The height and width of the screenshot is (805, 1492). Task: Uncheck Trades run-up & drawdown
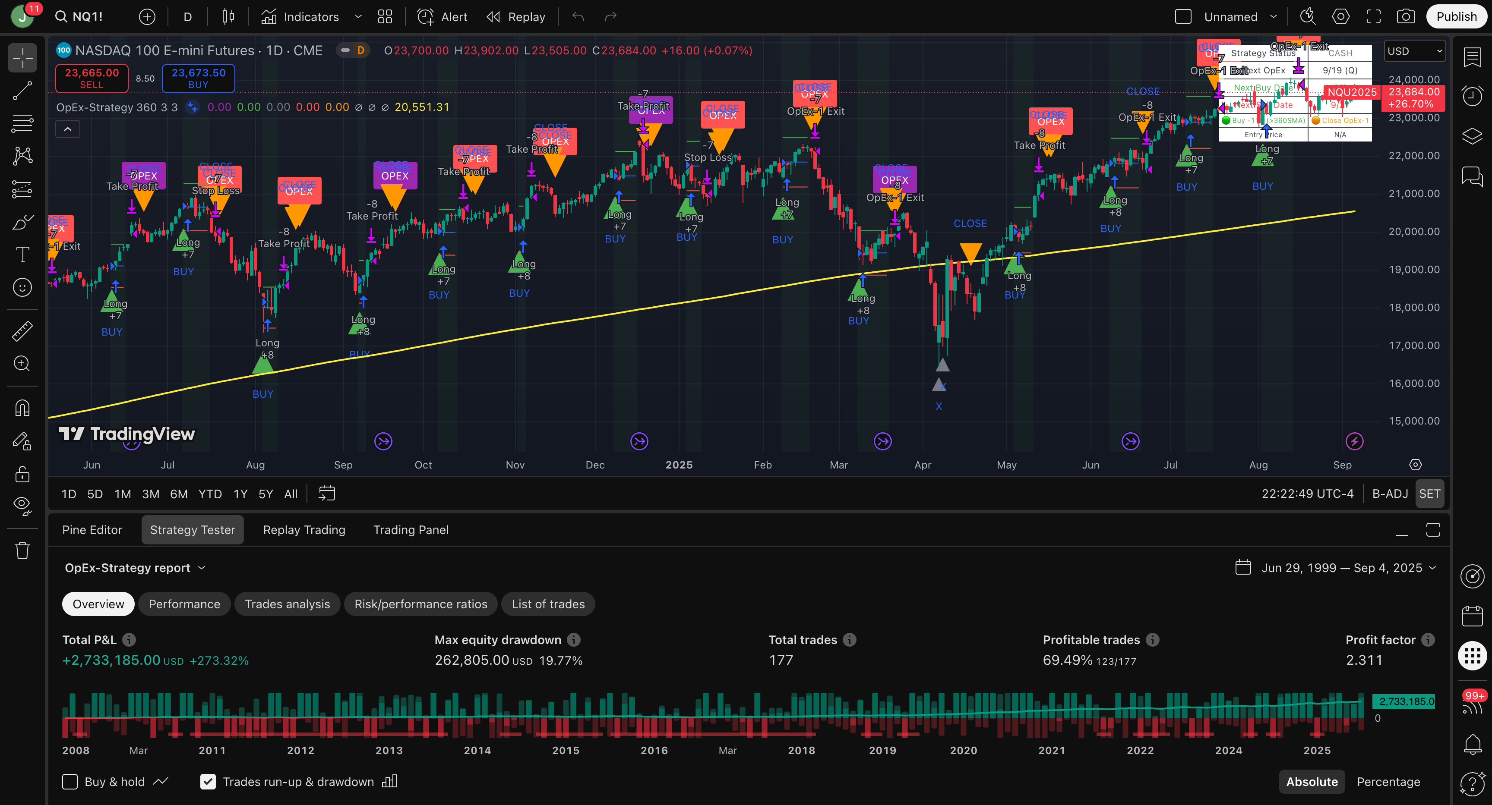click(208, 782)
